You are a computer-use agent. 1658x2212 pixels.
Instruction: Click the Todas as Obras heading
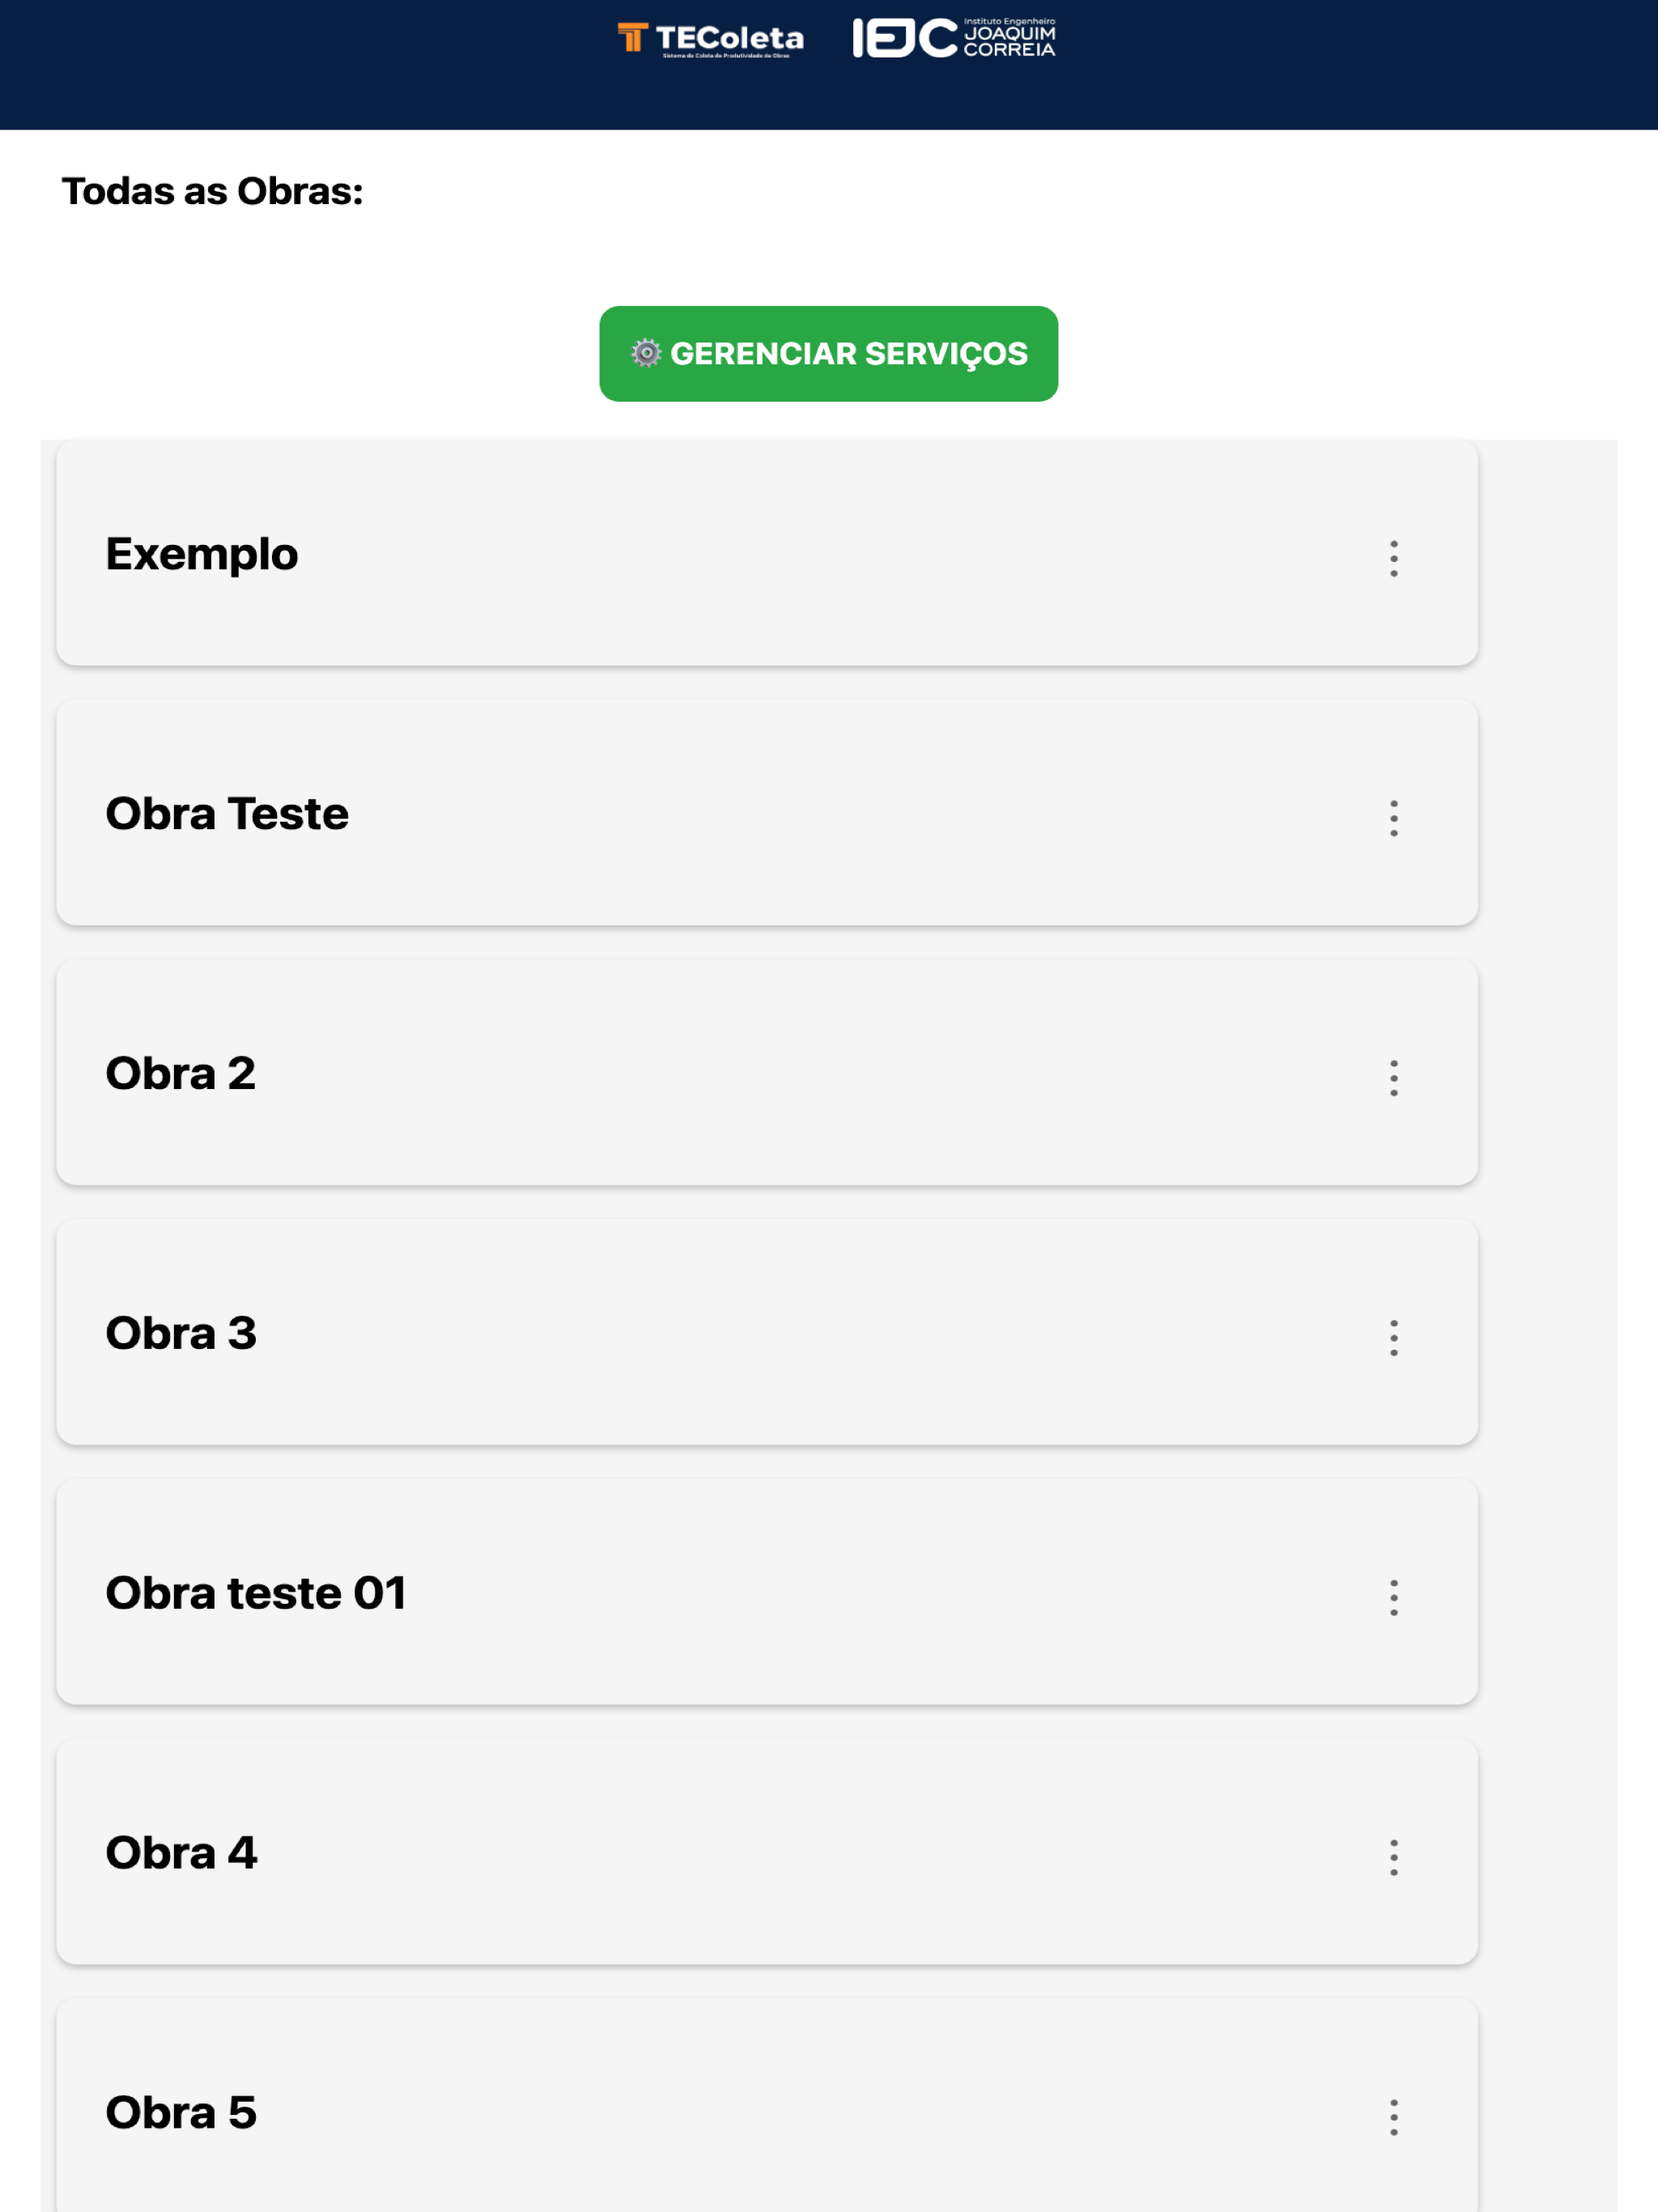tap(212, 191)
